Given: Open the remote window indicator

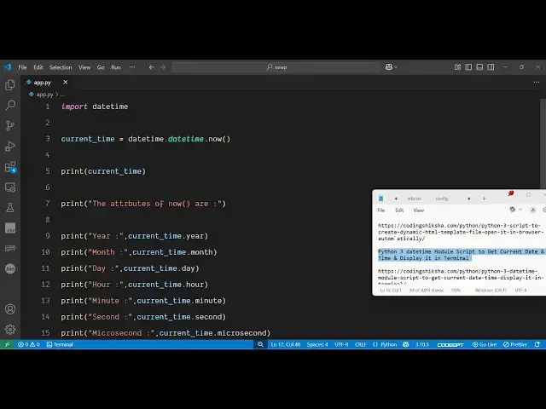Looking at the screenshot, I should [7, 344].
